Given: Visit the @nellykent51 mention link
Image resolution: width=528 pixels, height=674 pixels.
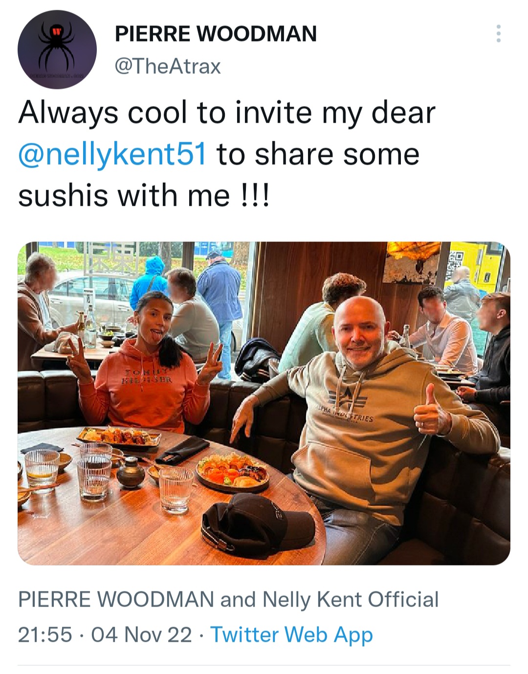Looking at the screenshot, I should (112, 154).
